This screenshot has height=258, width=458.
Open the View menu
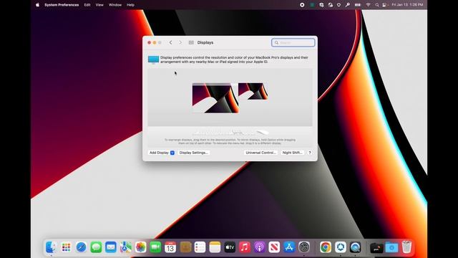tap(99, 5)
